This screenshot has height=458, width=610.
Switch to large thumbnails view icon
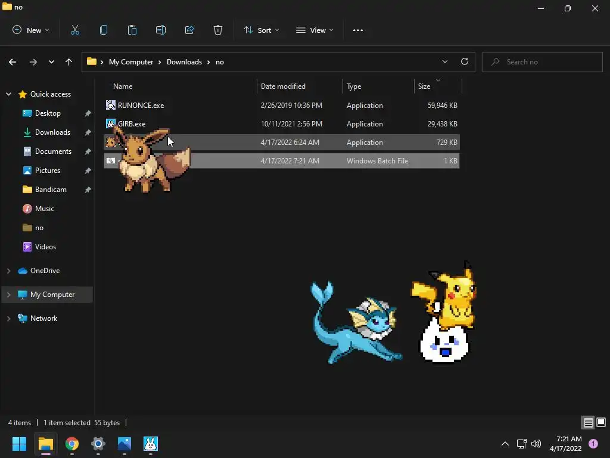601,422
